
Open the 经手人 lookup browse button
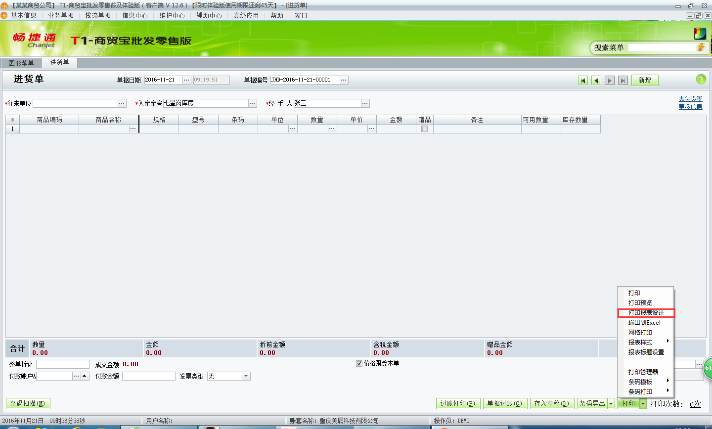tap(365, 103)
